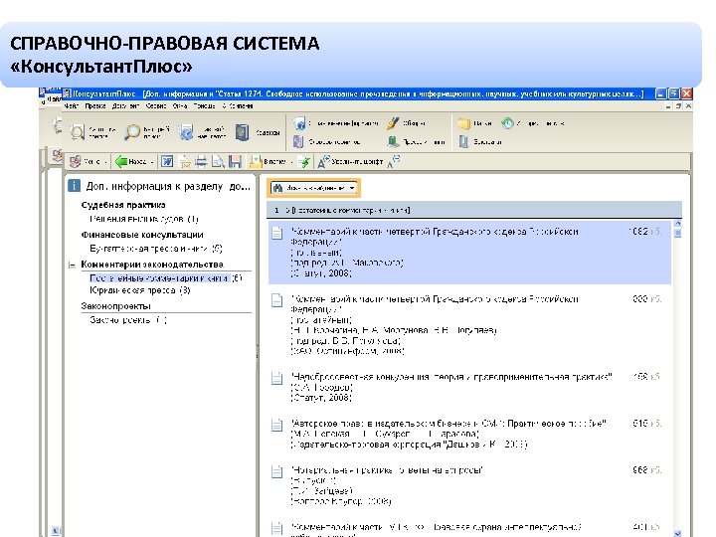Select Юридическая пресса (3) item

[x=140, y=290]
